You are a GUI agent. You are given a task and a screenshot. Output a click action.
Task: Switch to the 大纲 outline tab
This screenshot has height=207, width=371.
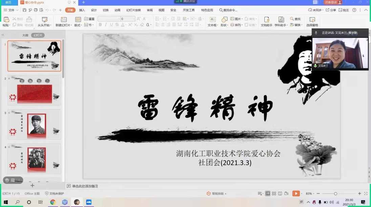[x=25, y=35]
